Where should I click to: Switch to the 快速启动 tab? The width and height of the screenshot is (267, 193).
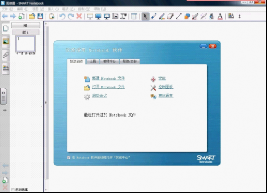(x=76, y=61)
